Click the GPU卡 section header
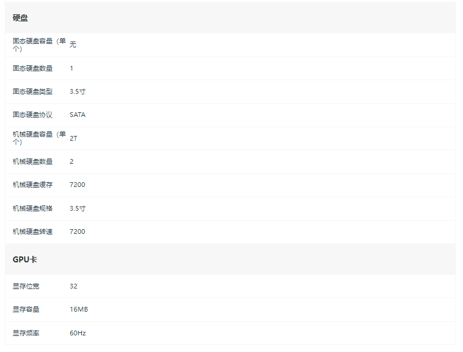The width and height of the screenshot is (463, 352). (x=25, y=259)
